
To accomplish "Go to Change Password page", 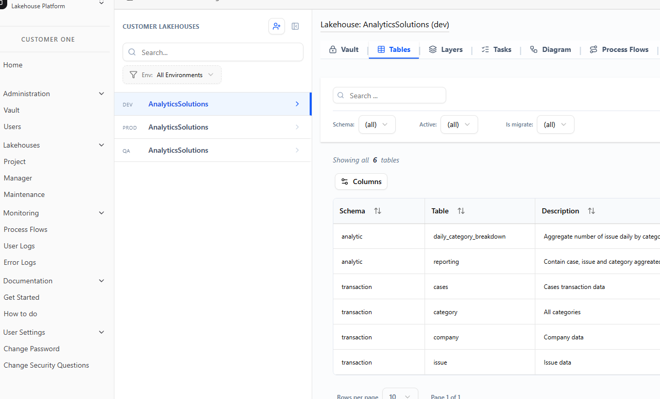I will [31, 348].
